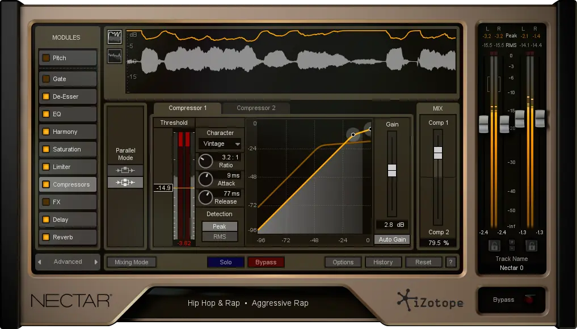Select the gain reduction trace view icon
The height and width of the screenshot is (329, 577).
[115, 37]
